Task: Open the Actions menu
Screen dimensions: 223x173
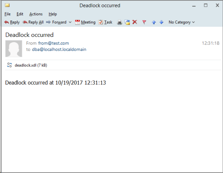Action: tap(36, 14)
